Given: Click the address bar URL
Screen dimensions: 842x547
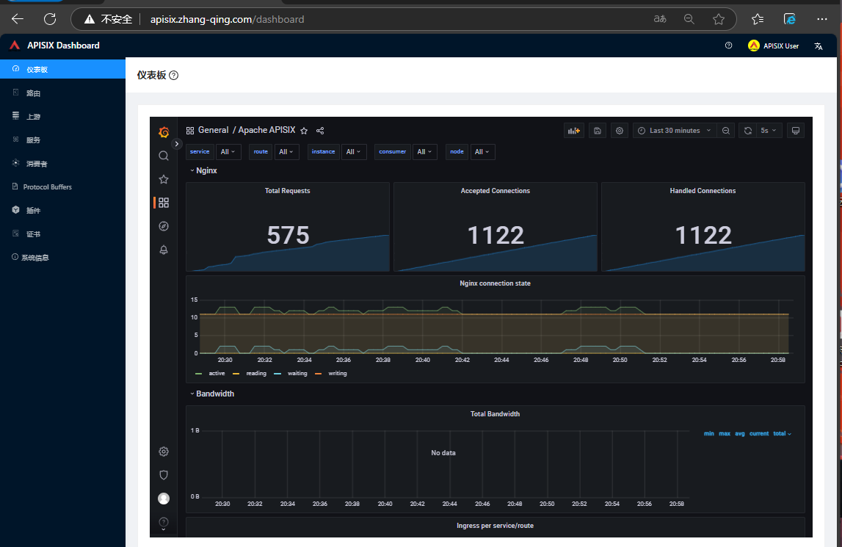Looking at the screenshot, I should click(227, 19).
